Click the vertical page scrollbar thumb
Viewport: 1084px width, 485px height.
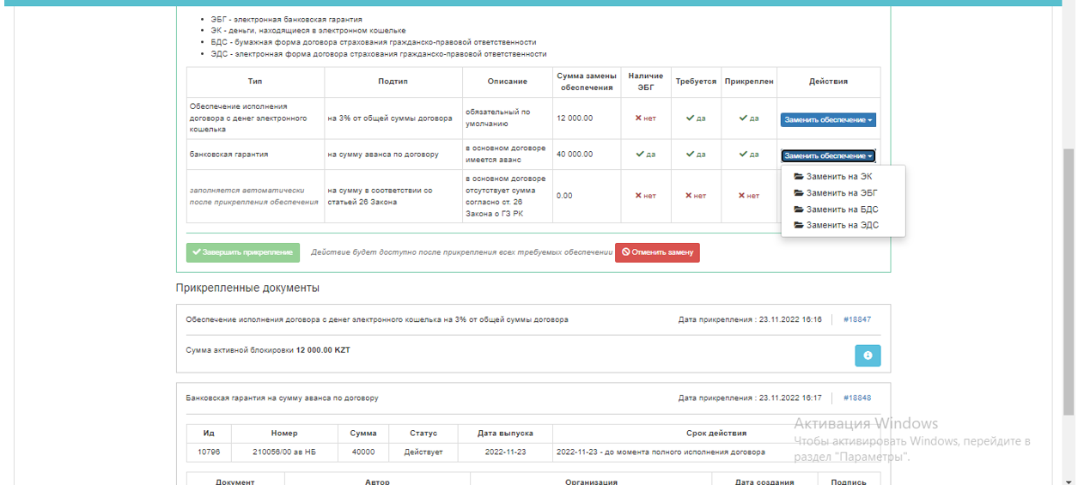tap(1069, 283)
